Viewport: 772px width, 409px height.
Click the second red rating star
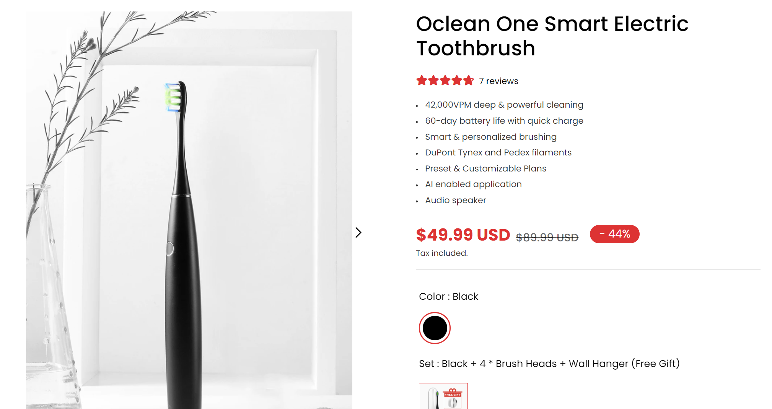click(x=433, y=81)
